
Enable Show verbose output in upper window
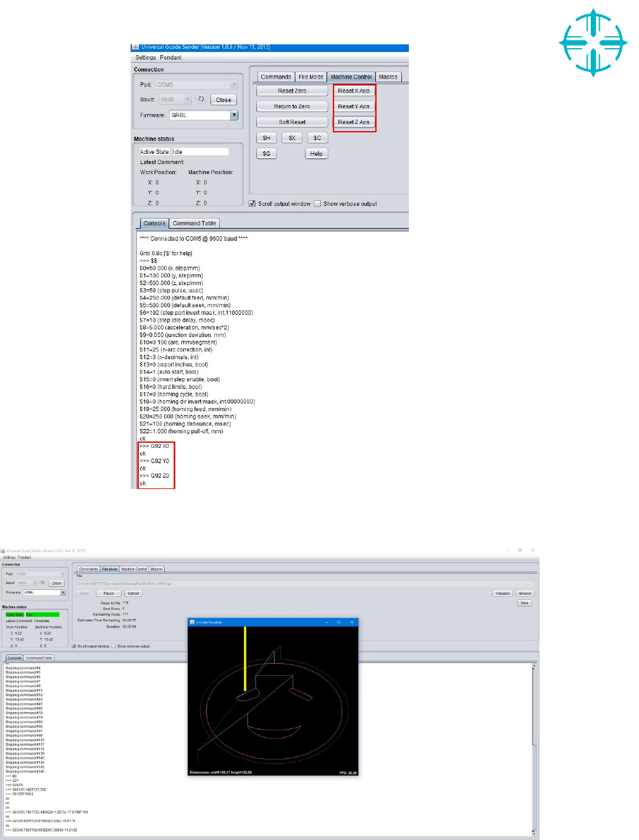[318, 203]
